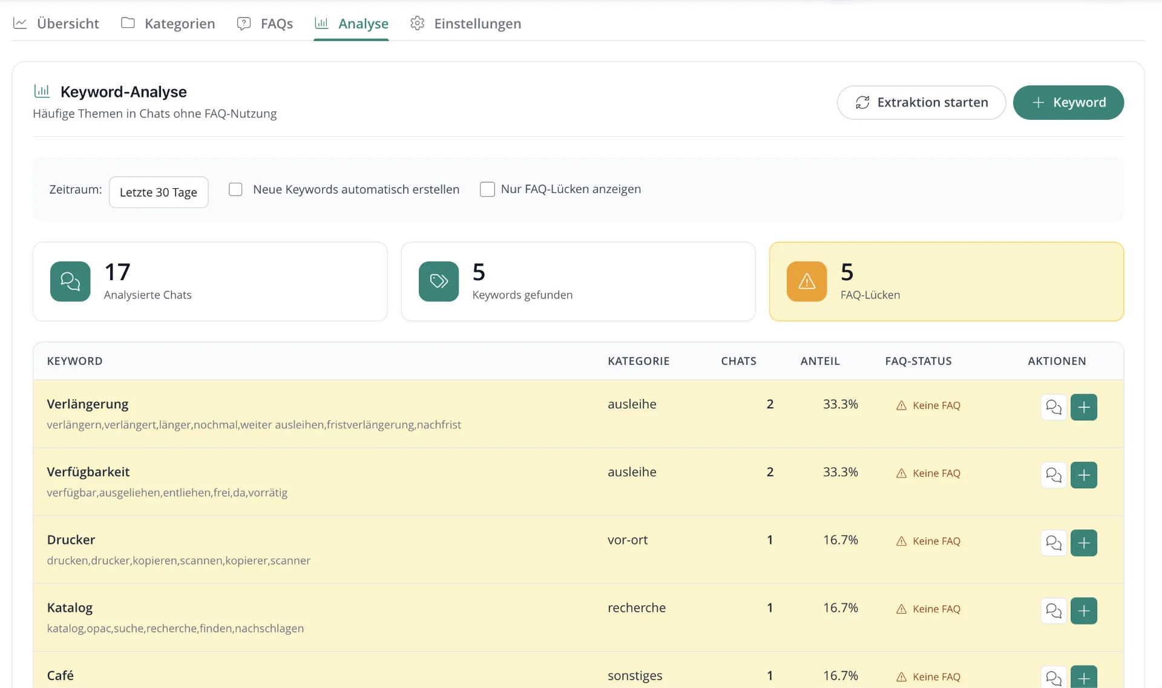
Task: Click the Analysierte Chats speech bubble icon
Action: click(x=70, y=281)
